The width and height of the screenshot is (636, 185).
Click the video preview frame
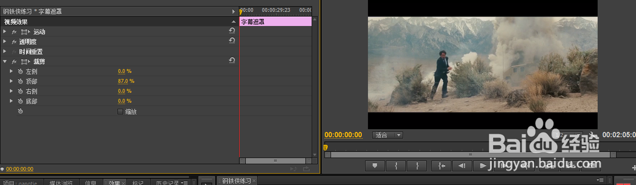click(x=483, y=64)
